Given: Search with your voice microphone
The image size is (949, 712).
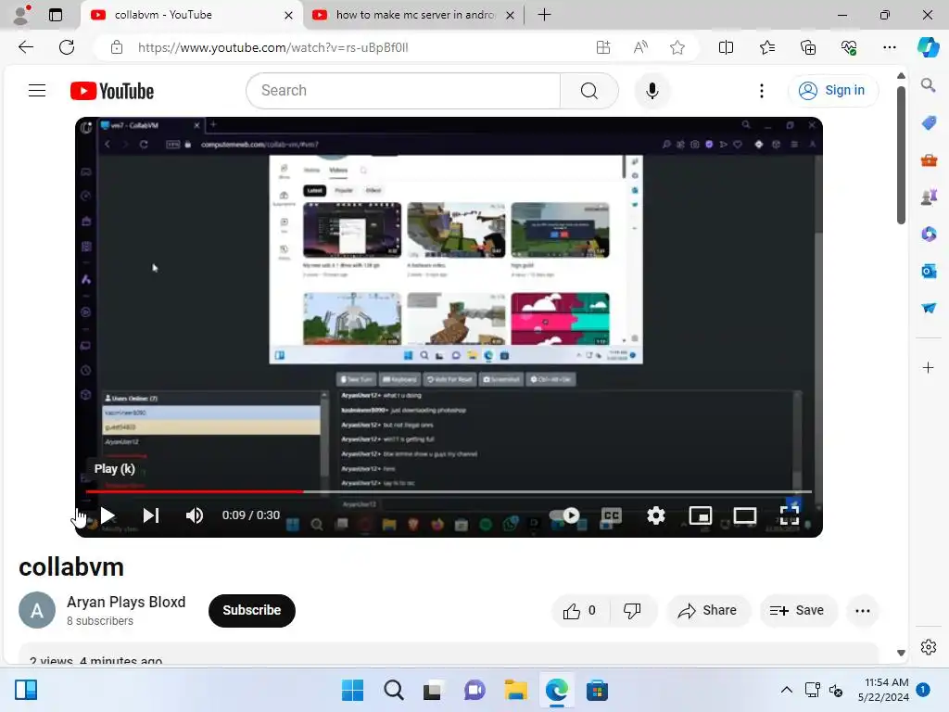Looking at the screenshot, I should pos(652,91).
